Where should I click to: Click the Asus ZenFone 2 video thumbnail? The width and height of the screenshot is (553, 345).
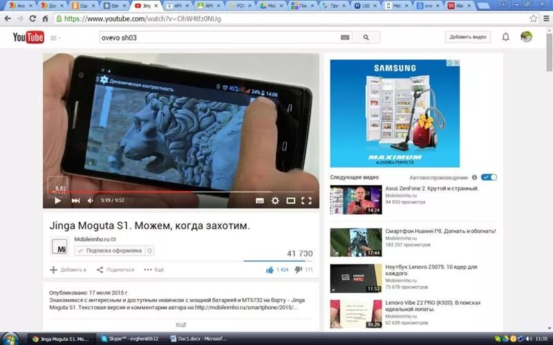356,199
